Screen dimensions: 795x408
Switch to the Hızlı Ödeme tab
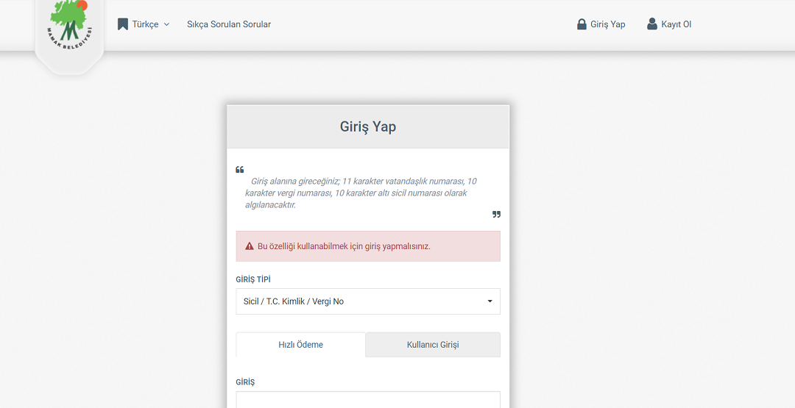(300, 345)
